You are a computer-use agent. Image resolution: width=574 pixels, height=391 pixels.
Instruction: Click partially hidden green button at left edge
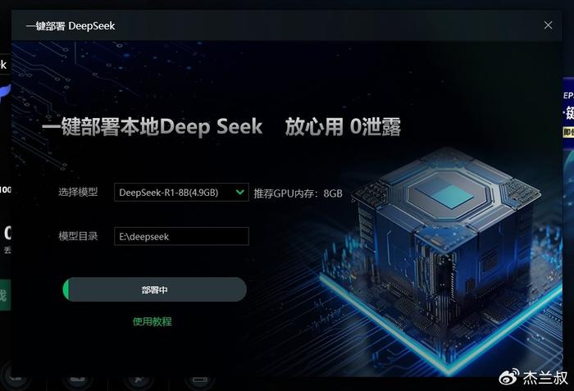(5, 295)
